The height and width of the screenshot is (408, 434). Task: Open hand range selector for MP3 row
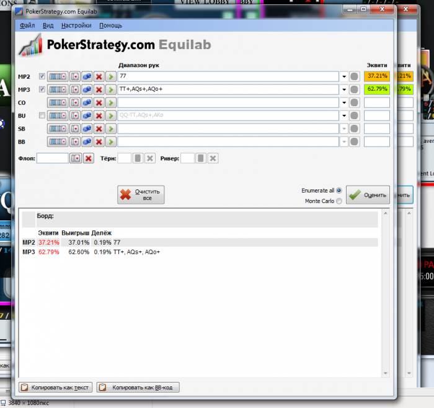(58, 89)
